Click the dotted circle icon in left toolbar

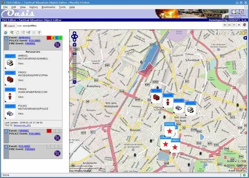tap(34, 33)
